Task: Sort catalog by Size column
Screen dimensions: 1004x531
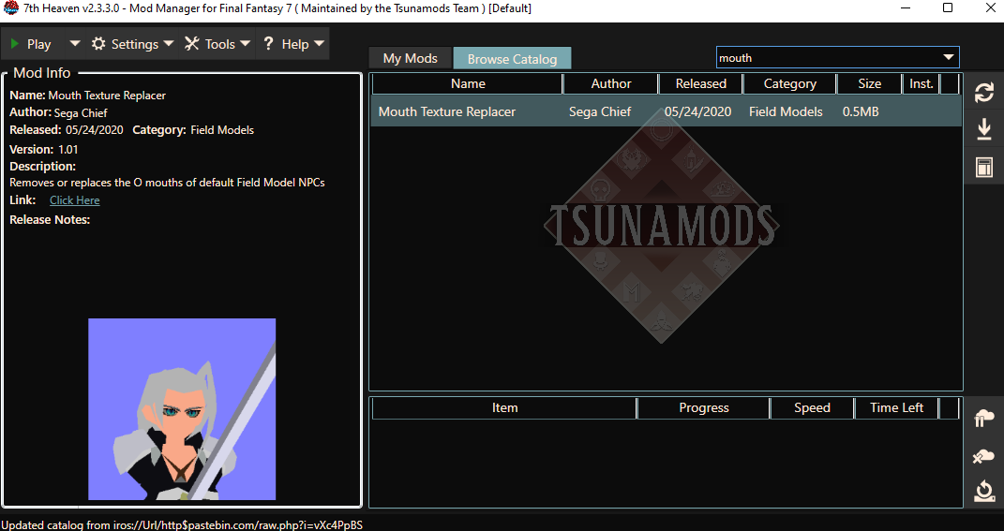Action: coord(870,83)
